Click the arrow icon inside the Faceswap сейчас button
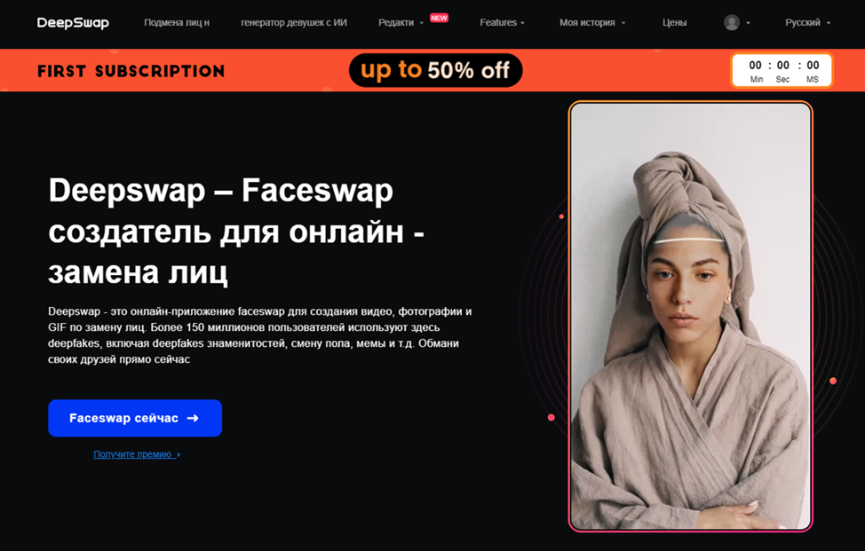Image resolution: width=865 pixels, height=551 pixels. click(x=193, y=418)
